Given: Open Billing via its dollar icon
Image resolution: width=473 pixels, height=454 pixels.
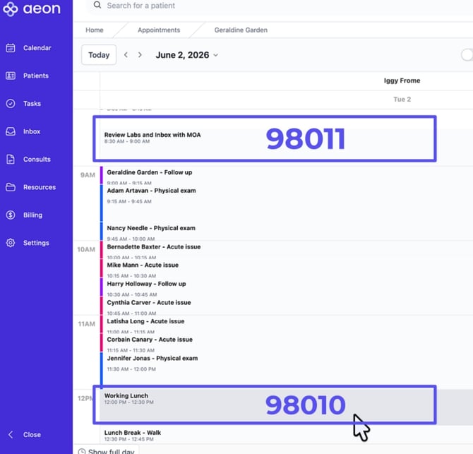Looking at the screenshot, I should pyautogui.click(x=11, y=215).
